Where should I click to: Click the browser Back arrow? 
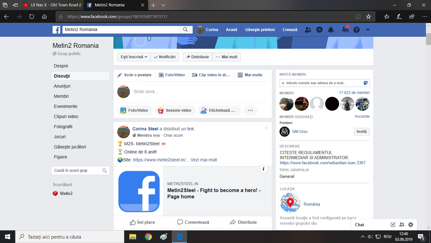(x=7, y=16)
